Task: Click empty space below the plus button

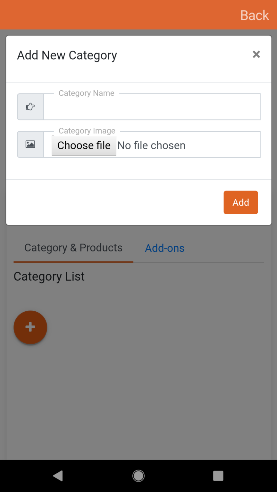Action: click(x=138, y=400)
